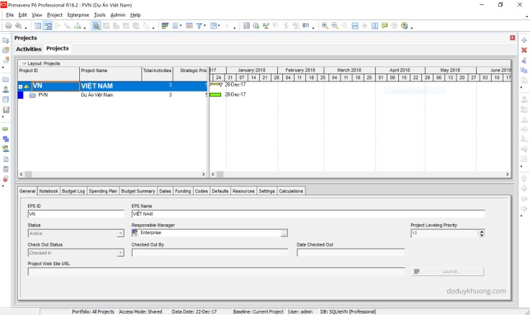This screenshot has width=530, height=315.
Task: Increase the Project Leveling Priority value
Action: click(x=482, y=232)
